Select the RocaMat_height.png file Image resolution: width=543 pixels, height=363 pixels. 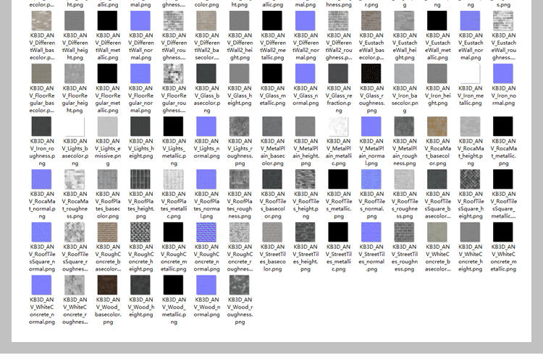471,127
